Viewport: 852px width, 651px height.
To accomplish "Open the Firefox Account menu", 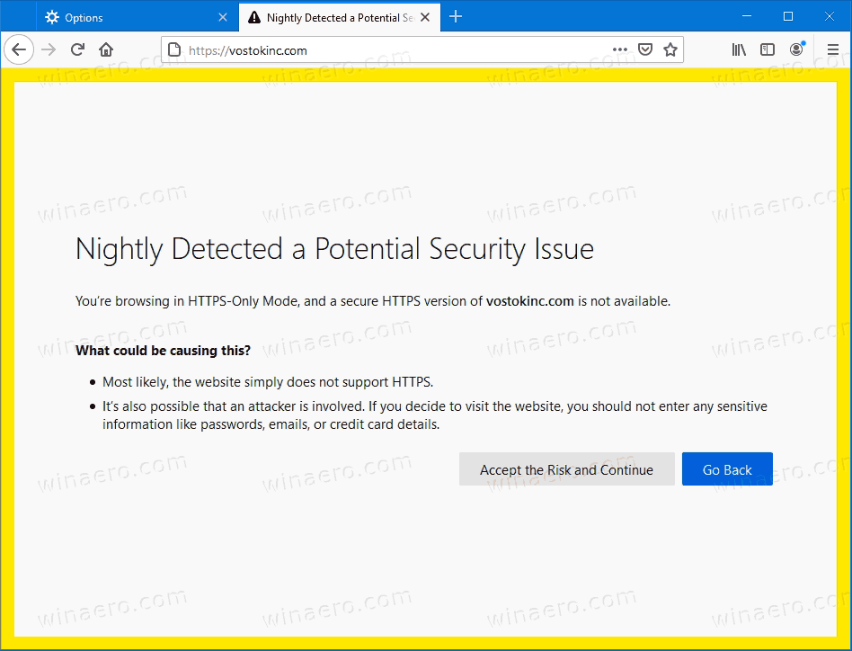I will point(796,50).
